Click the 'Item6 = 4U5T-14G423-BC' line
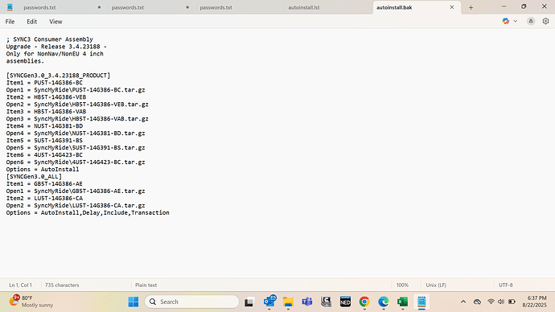 pos(44,155)
